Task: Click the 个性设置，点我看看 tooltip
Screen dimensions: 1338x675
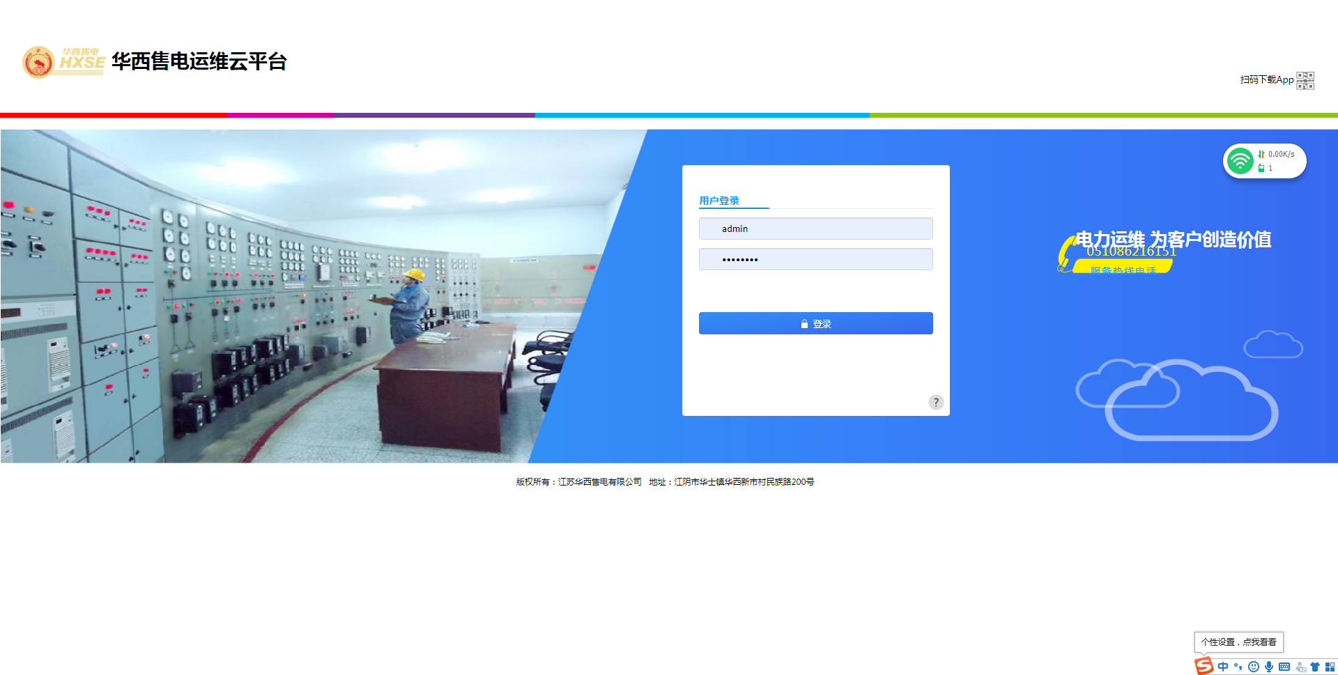Action: point(1238,642)
